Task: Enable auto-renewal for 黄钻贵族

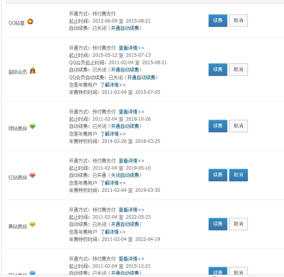Action: click(x=125, y=224)
